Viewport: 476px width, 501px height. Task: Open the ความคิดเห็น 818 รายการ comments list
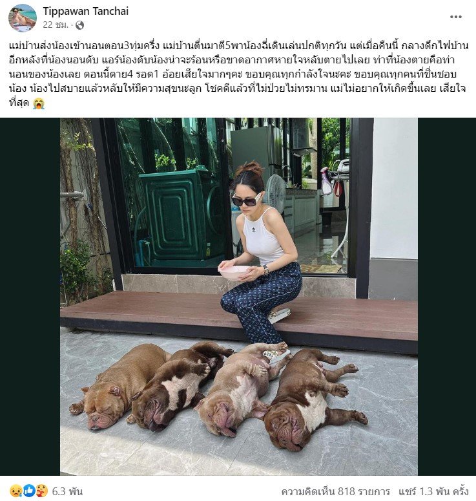(x=336, y=491)
